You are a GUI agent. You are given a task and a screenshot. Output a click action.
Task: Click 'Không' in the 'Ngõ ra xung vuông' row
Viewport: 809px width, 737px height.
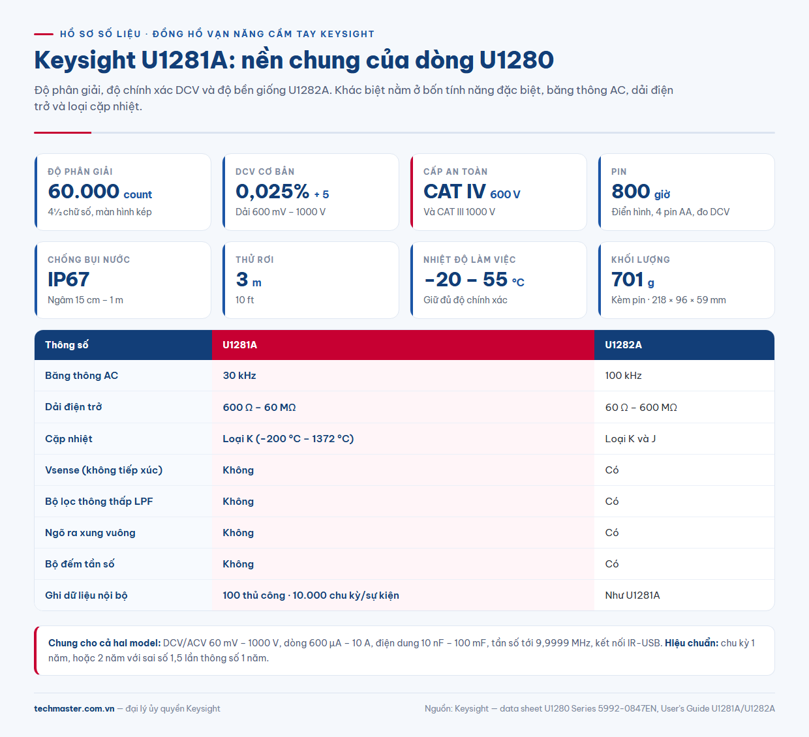(x=238, y=532)
